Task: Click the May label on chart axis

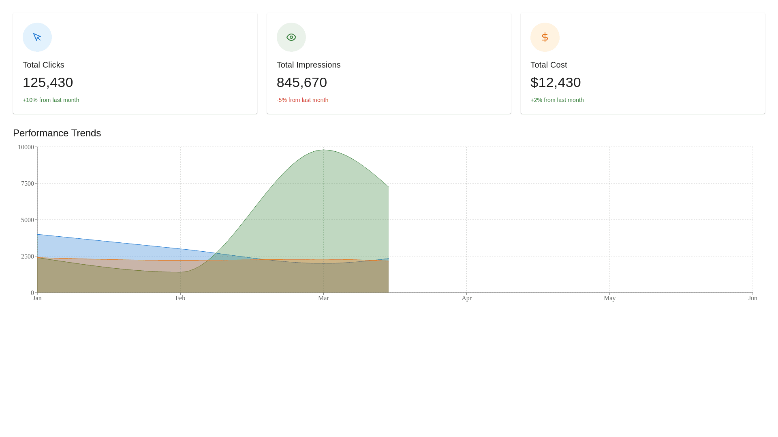Action: pyautogui.click(x=609, y=298)
